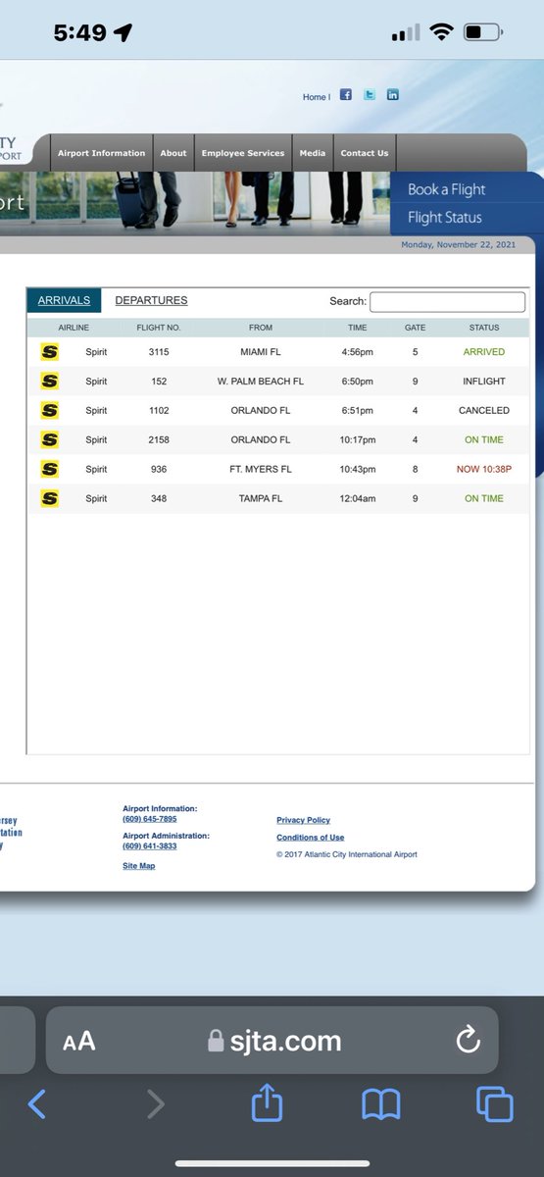The width and height of the screenshot is (544, 1177).
Task: Open the LinkedIn social icon
Action: [393, 95]
